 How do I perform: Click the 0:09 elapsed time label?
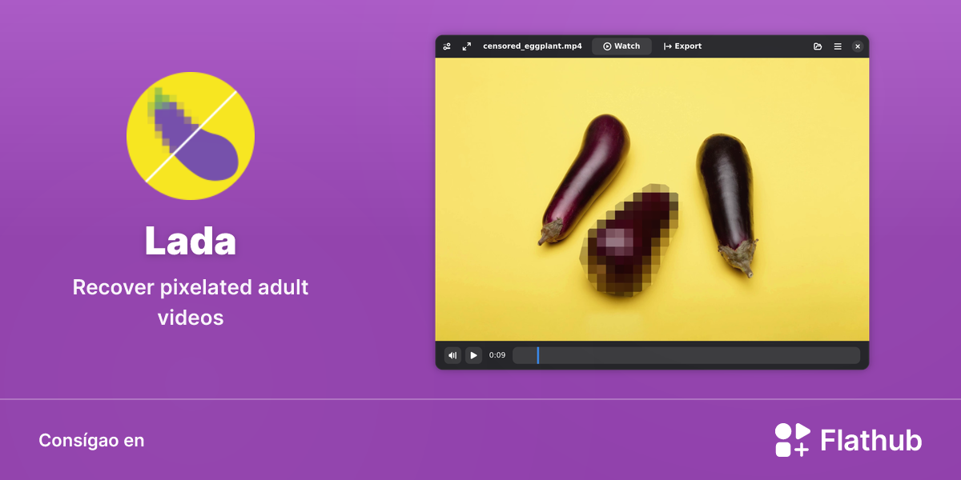(x=497, y=355)
